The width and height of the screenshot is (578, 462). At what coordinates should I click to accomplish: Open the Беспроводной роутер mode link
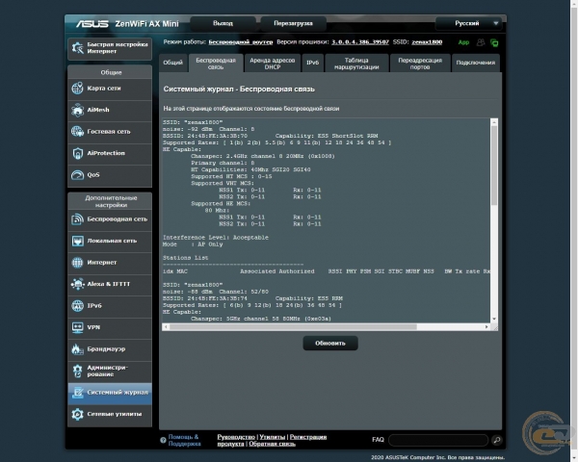pos(241,42)
